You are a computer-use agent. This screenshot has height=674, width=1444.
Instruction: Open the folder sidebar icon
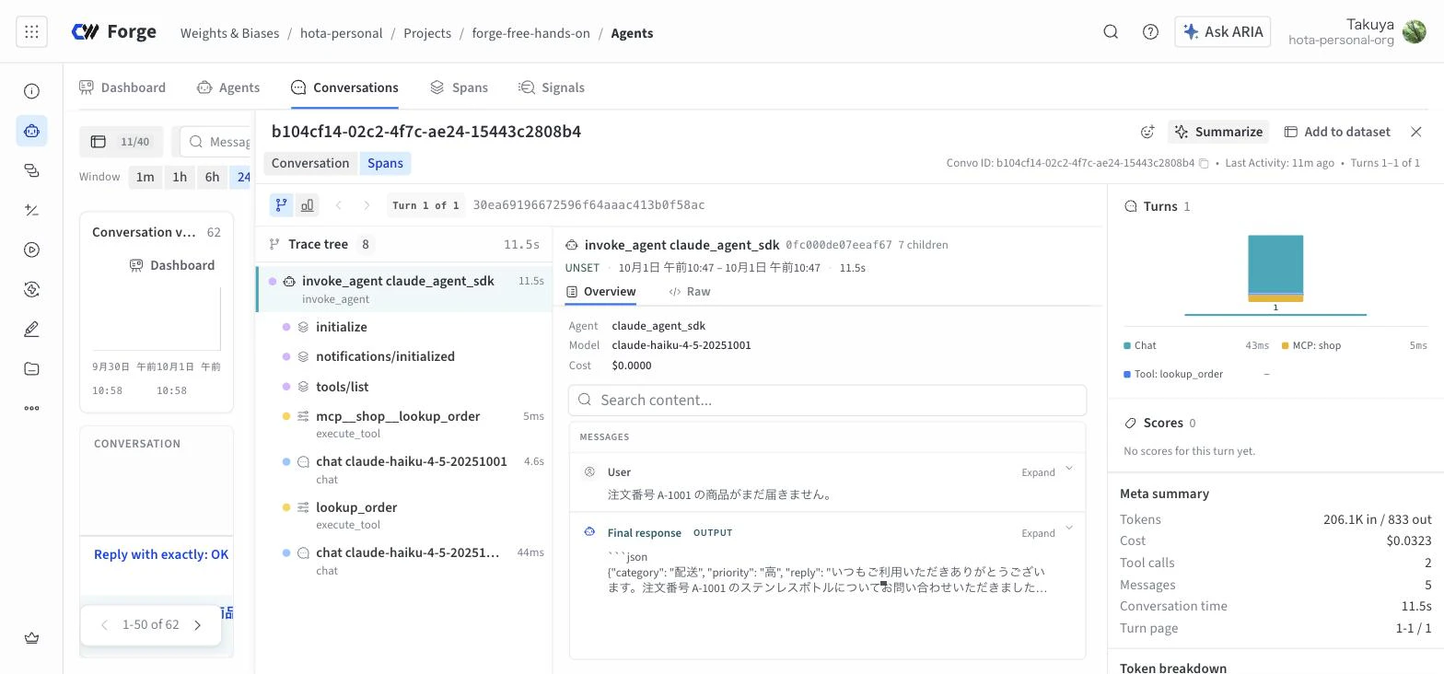[x=31, y=368]
